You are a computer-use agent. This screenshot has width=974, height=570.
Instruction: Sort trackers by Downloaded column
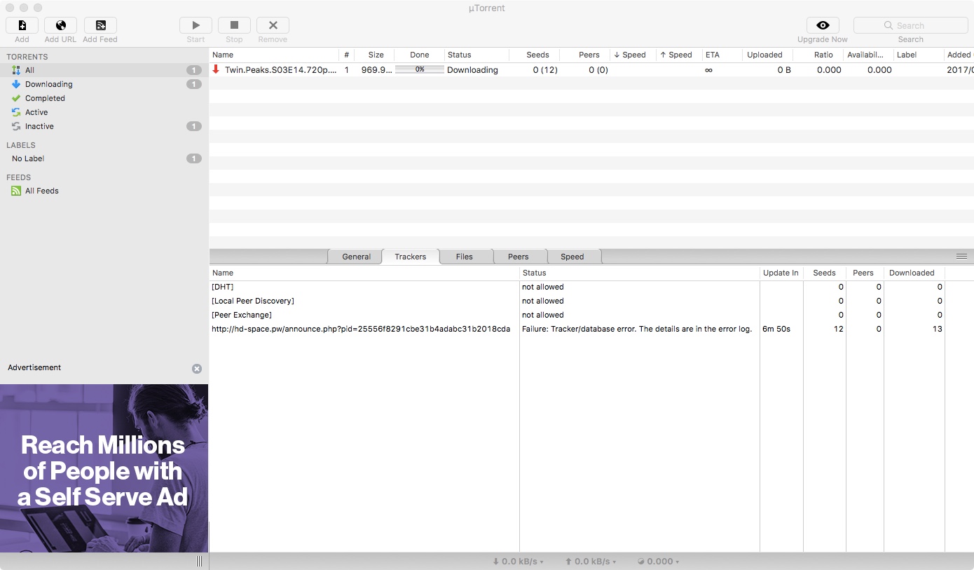914,273
